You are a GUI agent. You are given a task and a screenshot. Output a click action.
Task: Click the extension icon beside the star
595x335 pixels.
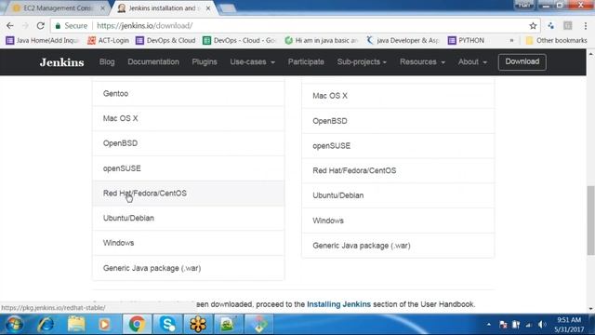point(550,26)
